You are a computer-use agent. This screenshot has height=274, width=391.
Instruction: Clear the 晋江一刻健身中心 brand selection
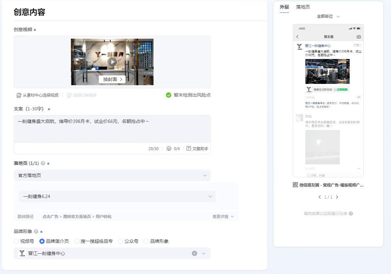click(195, 253)
